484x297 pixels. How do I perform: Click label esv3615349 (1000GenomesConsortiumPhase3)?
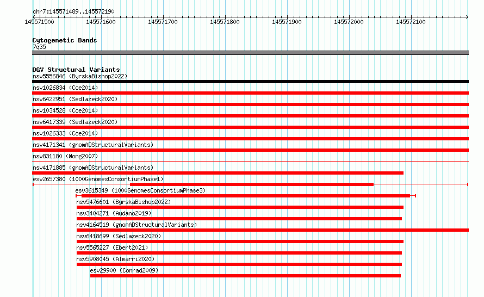pyautogui.click(x=140, y=190)
